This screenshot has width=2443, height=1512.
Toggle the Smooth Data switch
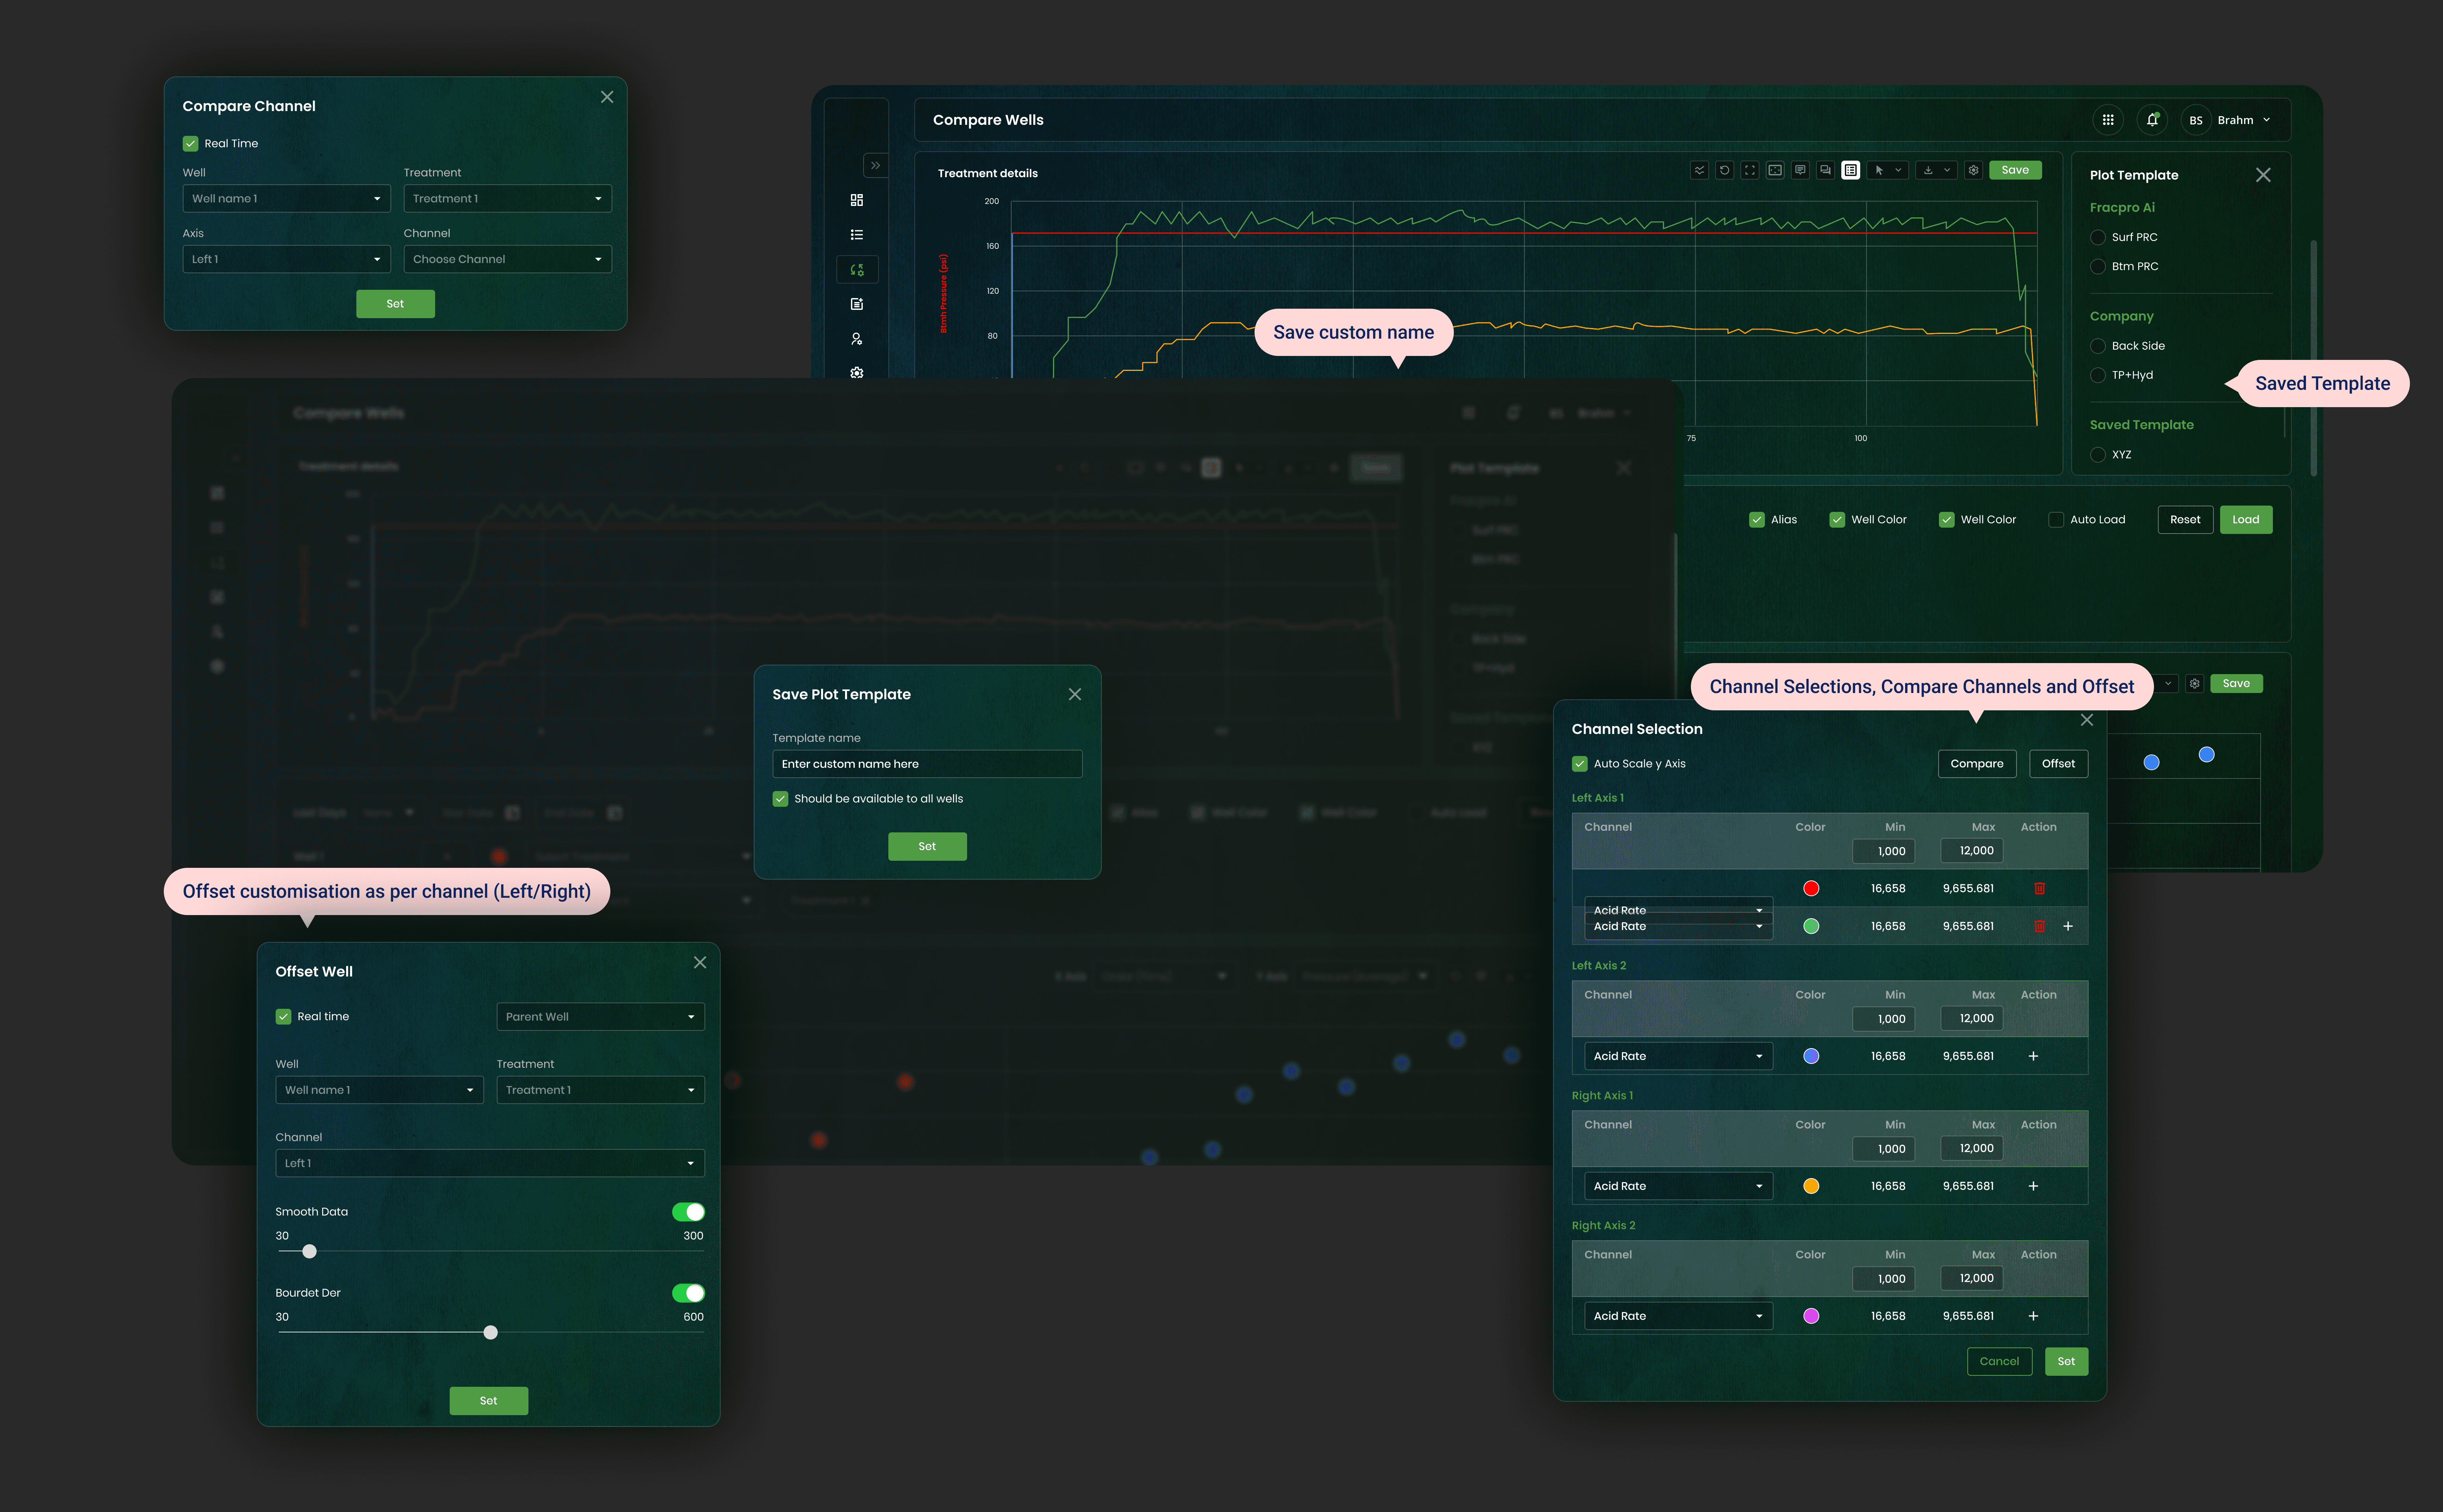coord(688,1212)
